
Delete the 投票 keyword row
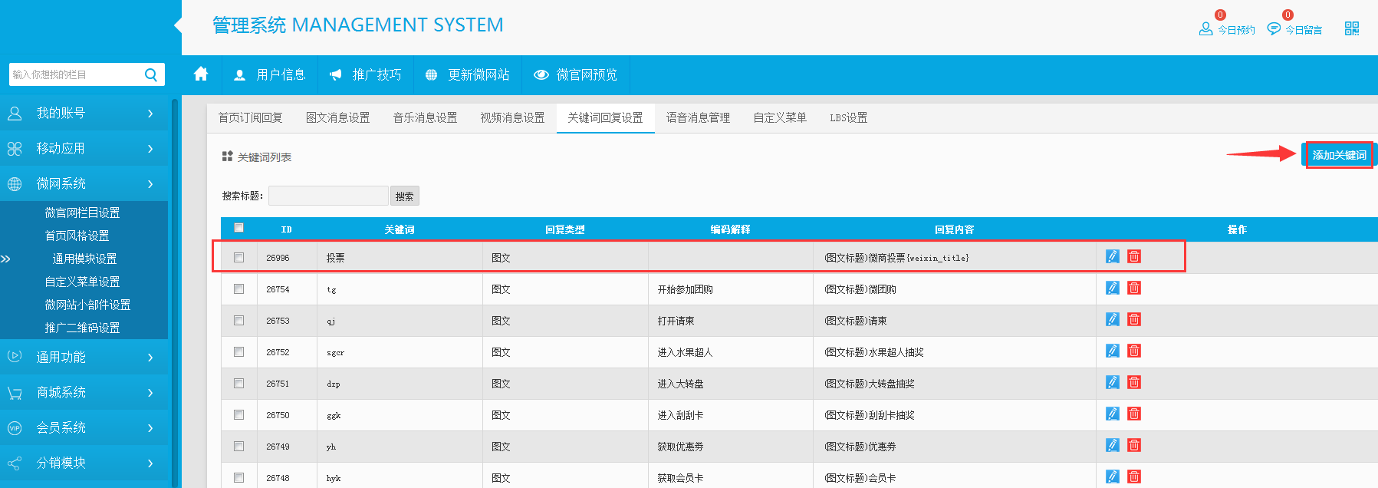tap(1134, 256)
